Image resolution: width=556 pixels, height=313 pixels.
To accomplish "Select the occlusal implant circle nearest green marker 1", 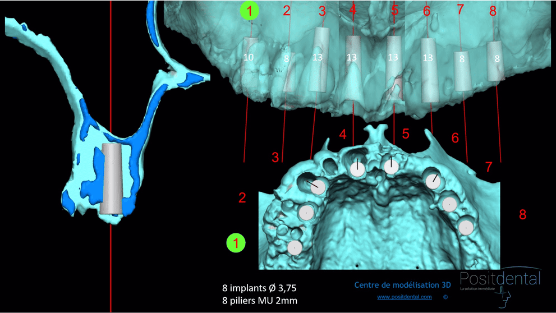I will (293, 247).
